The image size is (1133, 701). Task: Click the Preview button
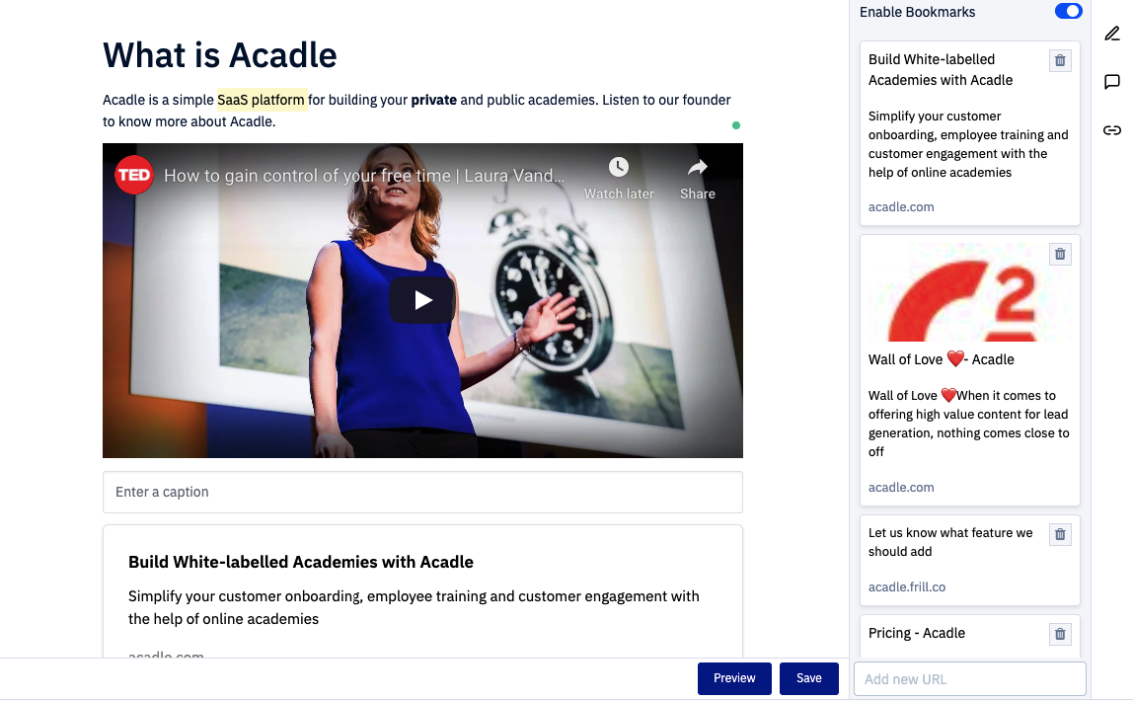click(x=734, y=678)
